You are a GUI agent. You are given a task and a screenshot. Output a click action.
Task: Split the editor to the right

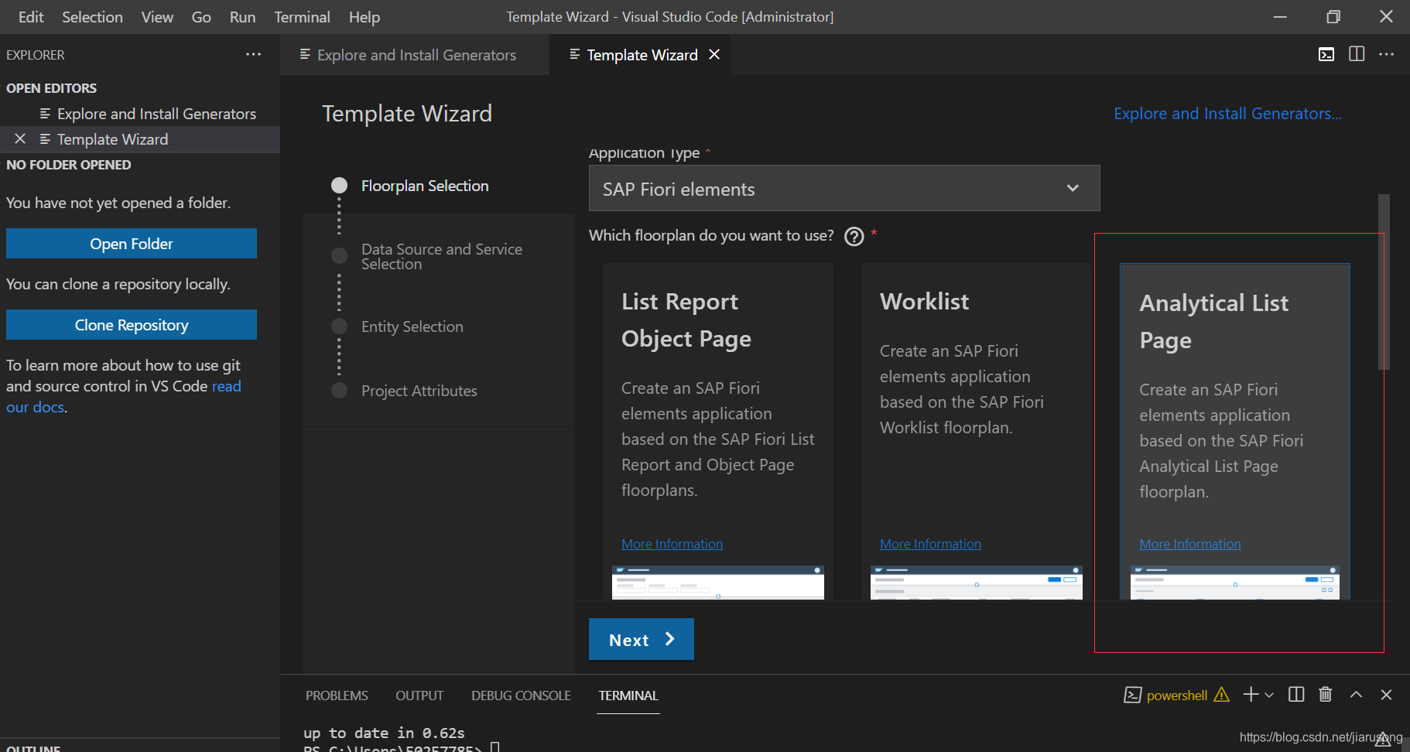pyautogui.click(x=1357, y=53)
